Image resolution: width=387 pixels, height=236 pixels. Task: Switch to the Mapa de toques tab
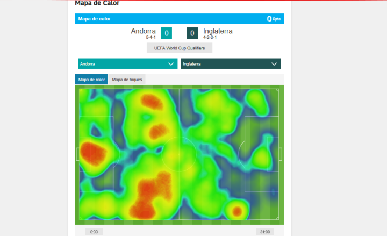point(127,80)
